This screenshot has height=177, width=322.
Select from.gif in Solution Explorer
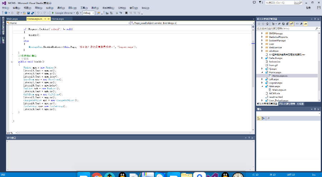(x=273, y=65)
